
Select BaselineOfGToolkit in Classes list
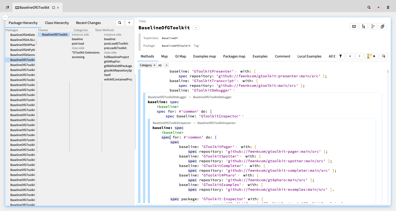pyautogui.click(x=54, y=35)
